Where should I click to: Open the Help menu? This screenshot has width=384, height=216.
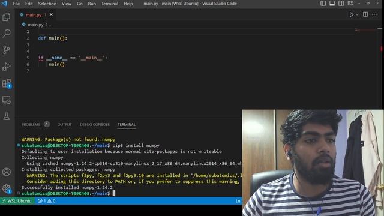click(x=128, y=4)
